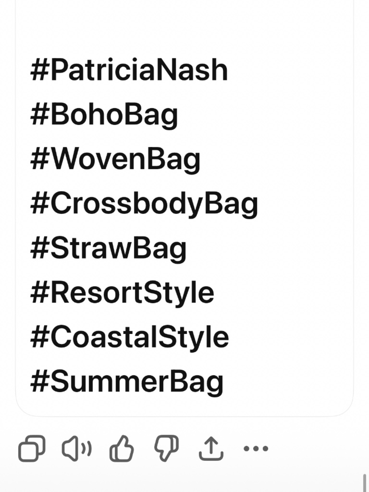
Task: Mark the response with thumbs down
Action: (166, 448)
